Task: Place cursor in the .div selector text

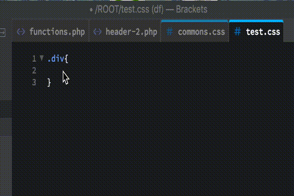Action: (56, 59)
